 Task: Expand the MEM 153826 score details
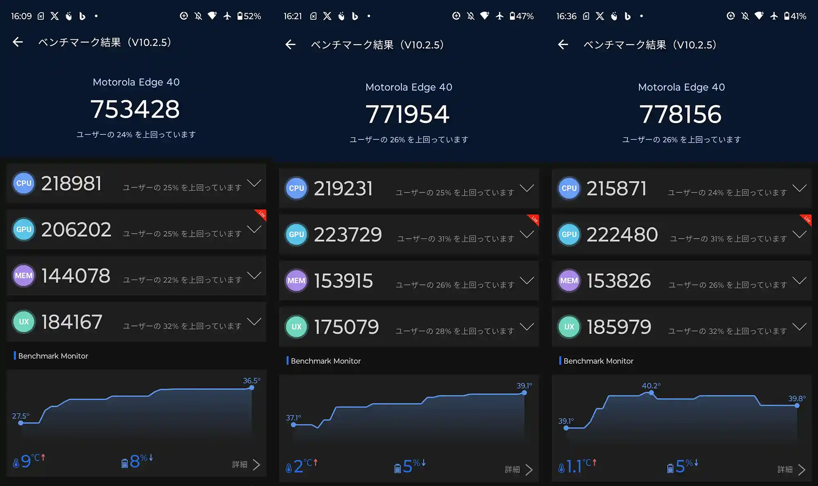799,280
